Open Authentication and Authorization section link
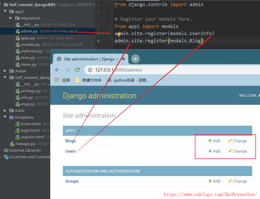The width and height of the screenshot is (260, 199). click(x=102, y=171)
